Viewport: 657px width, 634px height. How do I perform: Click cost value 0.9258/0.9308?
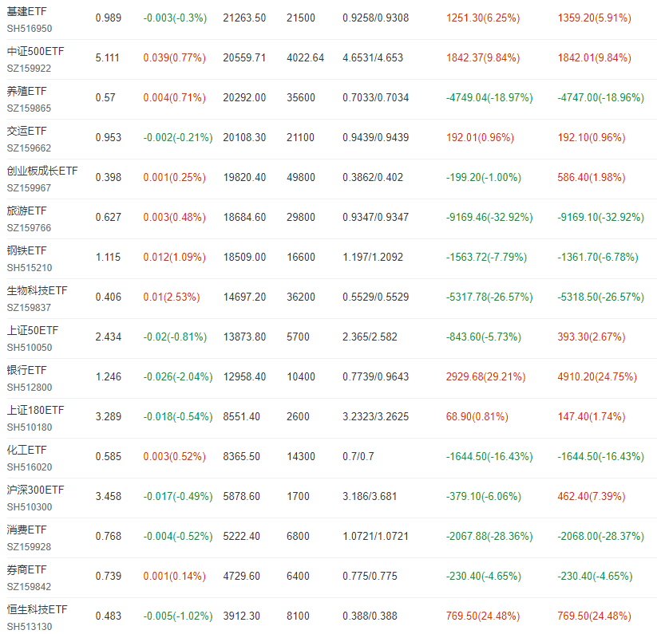375,18
